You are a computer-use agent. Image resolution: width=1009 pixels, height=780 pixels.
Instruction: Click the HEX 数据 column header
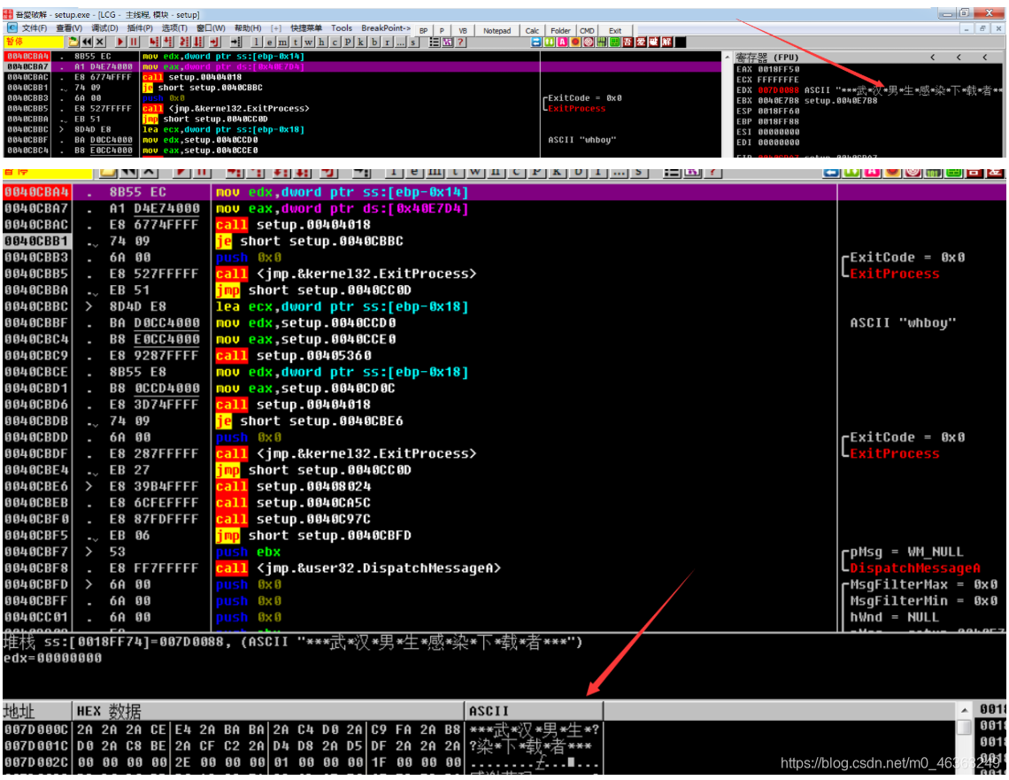tap(267, 711)
